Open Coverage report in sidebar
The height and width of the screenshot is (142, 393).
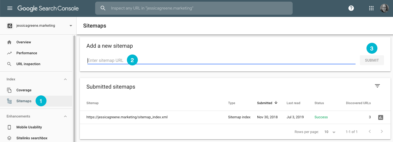pos(36,90)
